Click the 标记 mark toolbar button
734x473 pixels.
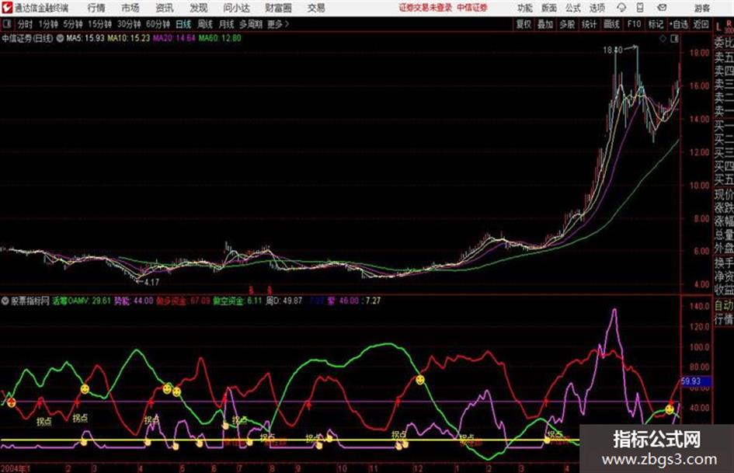click(x=656, y=24)
